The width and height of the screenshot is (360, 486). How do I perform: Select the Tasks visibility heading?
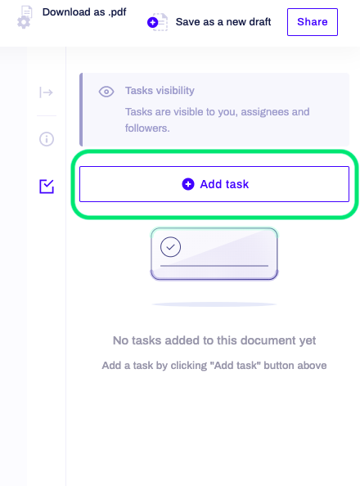(x=160, y=91)
